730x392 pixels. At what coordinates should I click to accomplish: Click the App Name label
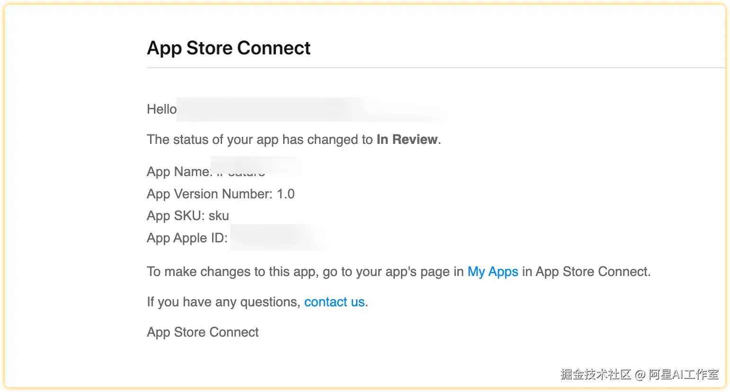point(178,171)
